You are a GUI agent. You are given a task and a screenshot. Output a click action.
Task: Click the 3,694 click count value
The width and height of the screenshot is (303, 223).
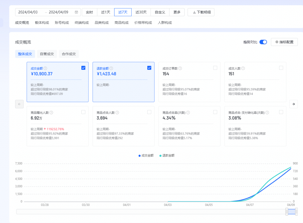102,118
